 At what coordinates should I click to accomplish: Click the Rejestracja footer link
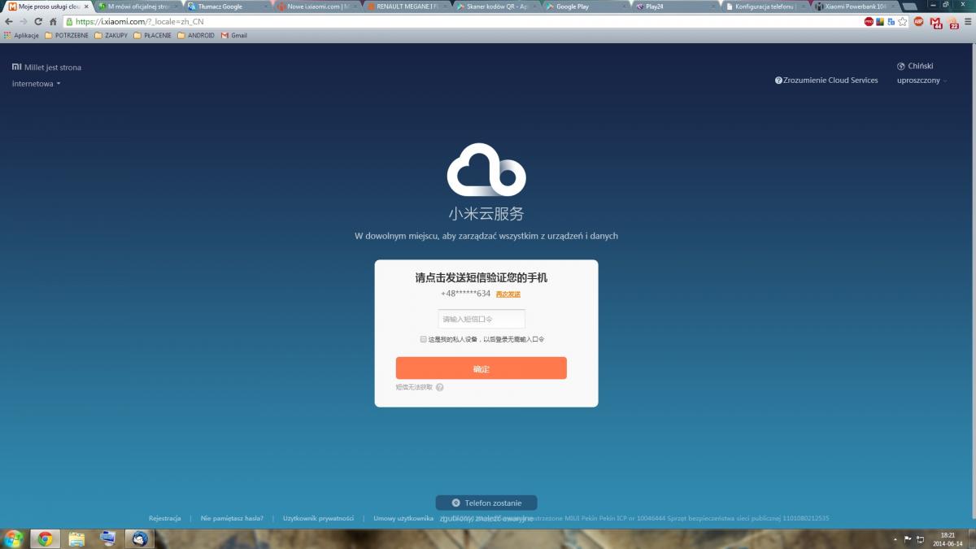tap(164, 518)
